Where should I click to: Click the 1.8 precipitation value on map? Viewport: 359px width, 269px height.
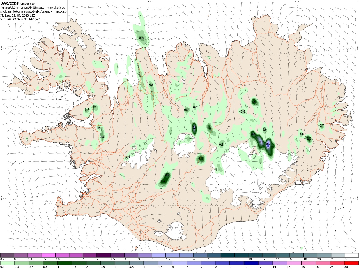pos(254,102)
